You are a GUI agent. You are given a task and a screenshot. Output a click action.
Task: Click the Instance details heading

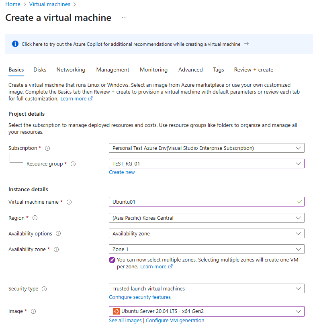coord(28,190)
